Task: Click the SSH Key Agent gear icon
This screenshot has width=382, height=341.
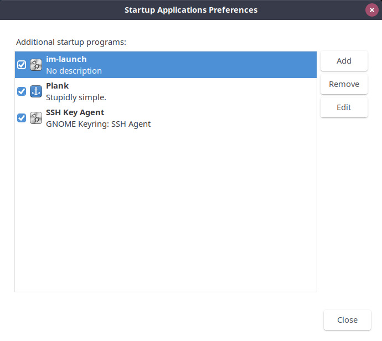Action: point(36,118)
